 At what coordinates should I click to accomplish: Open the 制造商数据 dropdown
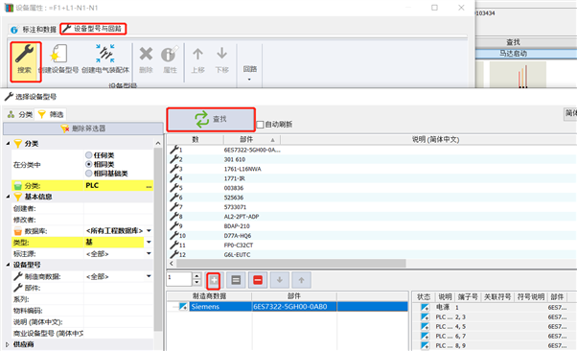click(149, 276)
